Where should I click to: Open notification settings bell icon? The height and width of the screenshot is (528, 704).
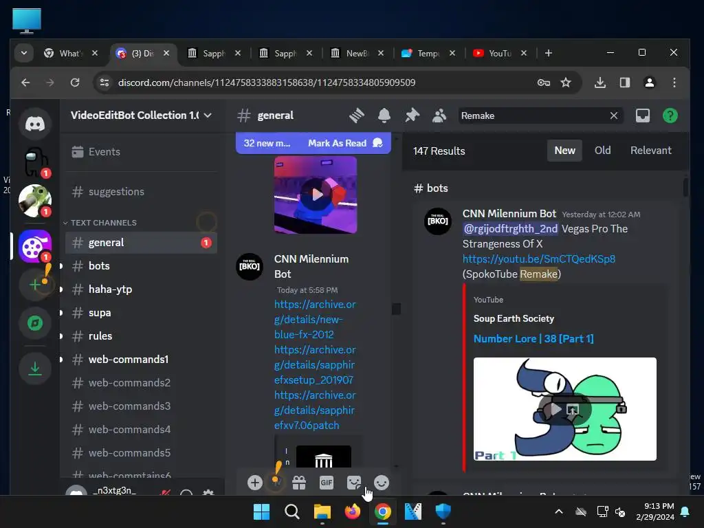pos(384,115)
